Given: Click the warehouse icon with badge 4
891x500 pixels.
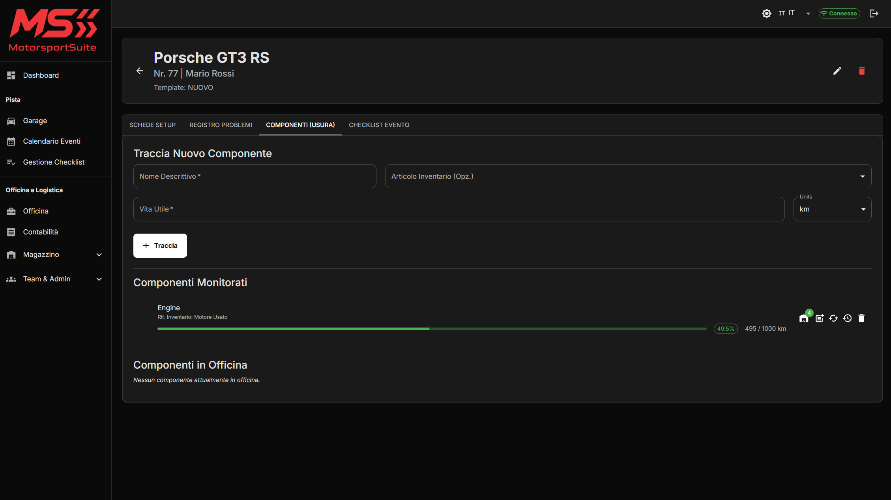Looking at the screenshot, I should coord(803,318).
